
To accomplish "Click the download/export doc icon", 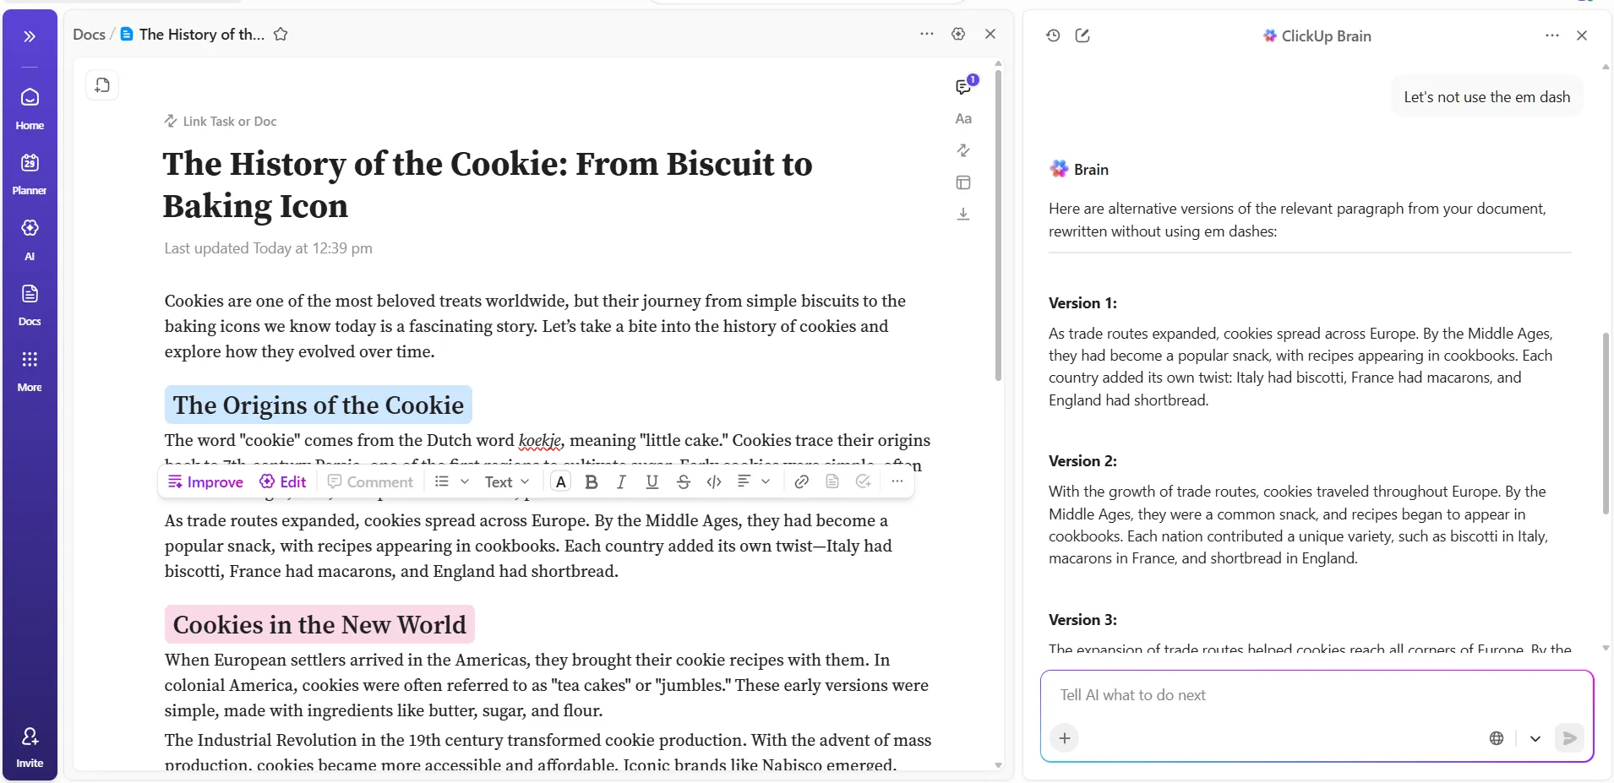I will (963, 215).
